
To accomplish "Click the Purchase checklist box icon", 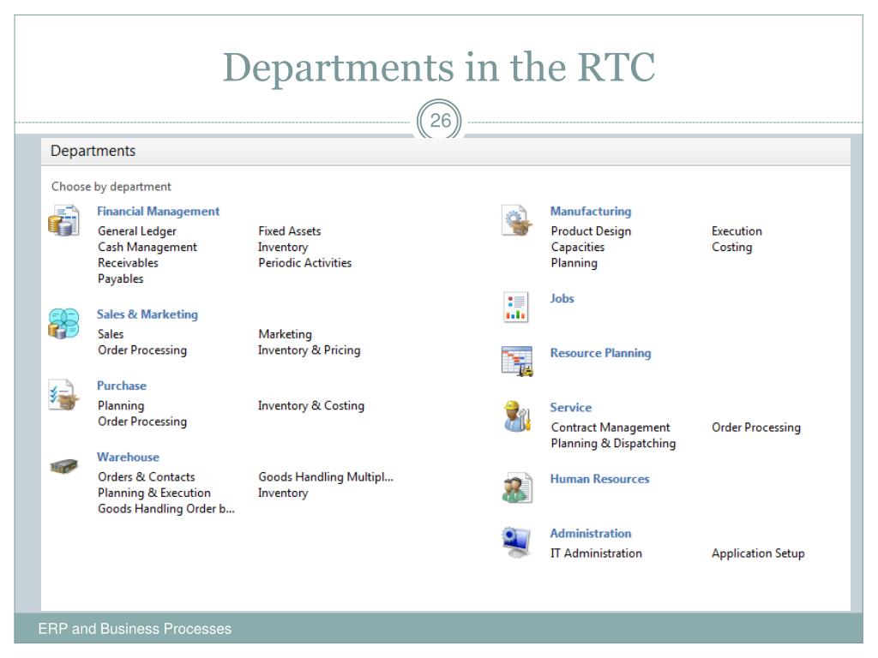I will (63, 394).
